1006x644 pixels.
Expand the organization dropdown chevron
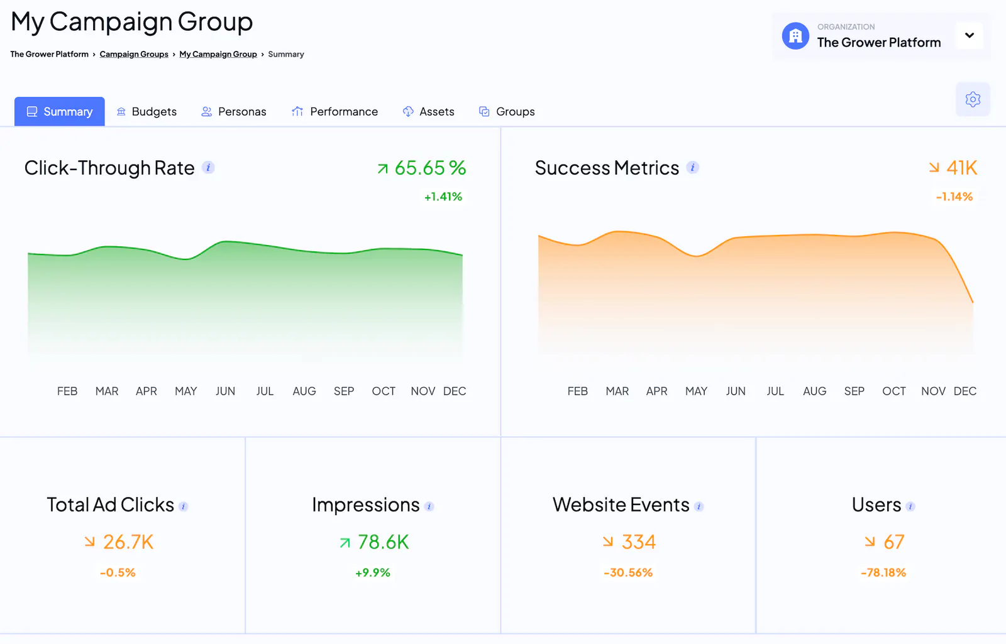970,35
